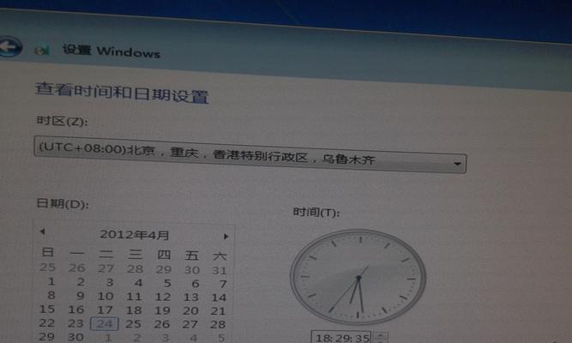Select April 5 in the 1–7 row
This screenshot has height=343, width=572.
coord(167,283)
